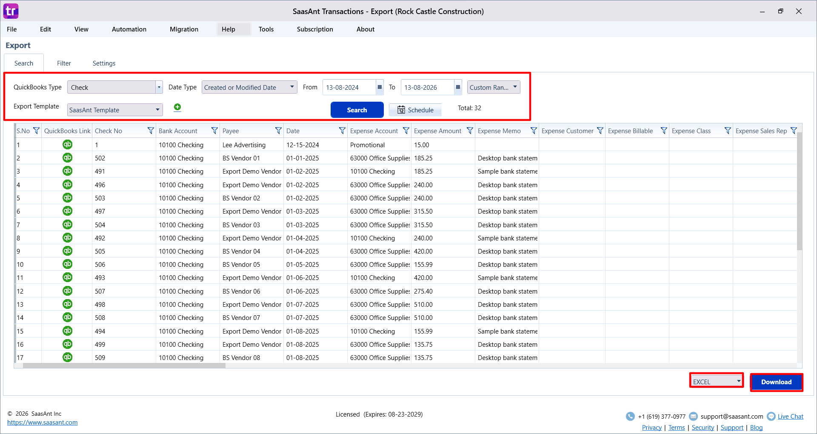Click the To date input field
This screenshot has width=817, height=434.
pyautogui.click(x=427, y=87)
